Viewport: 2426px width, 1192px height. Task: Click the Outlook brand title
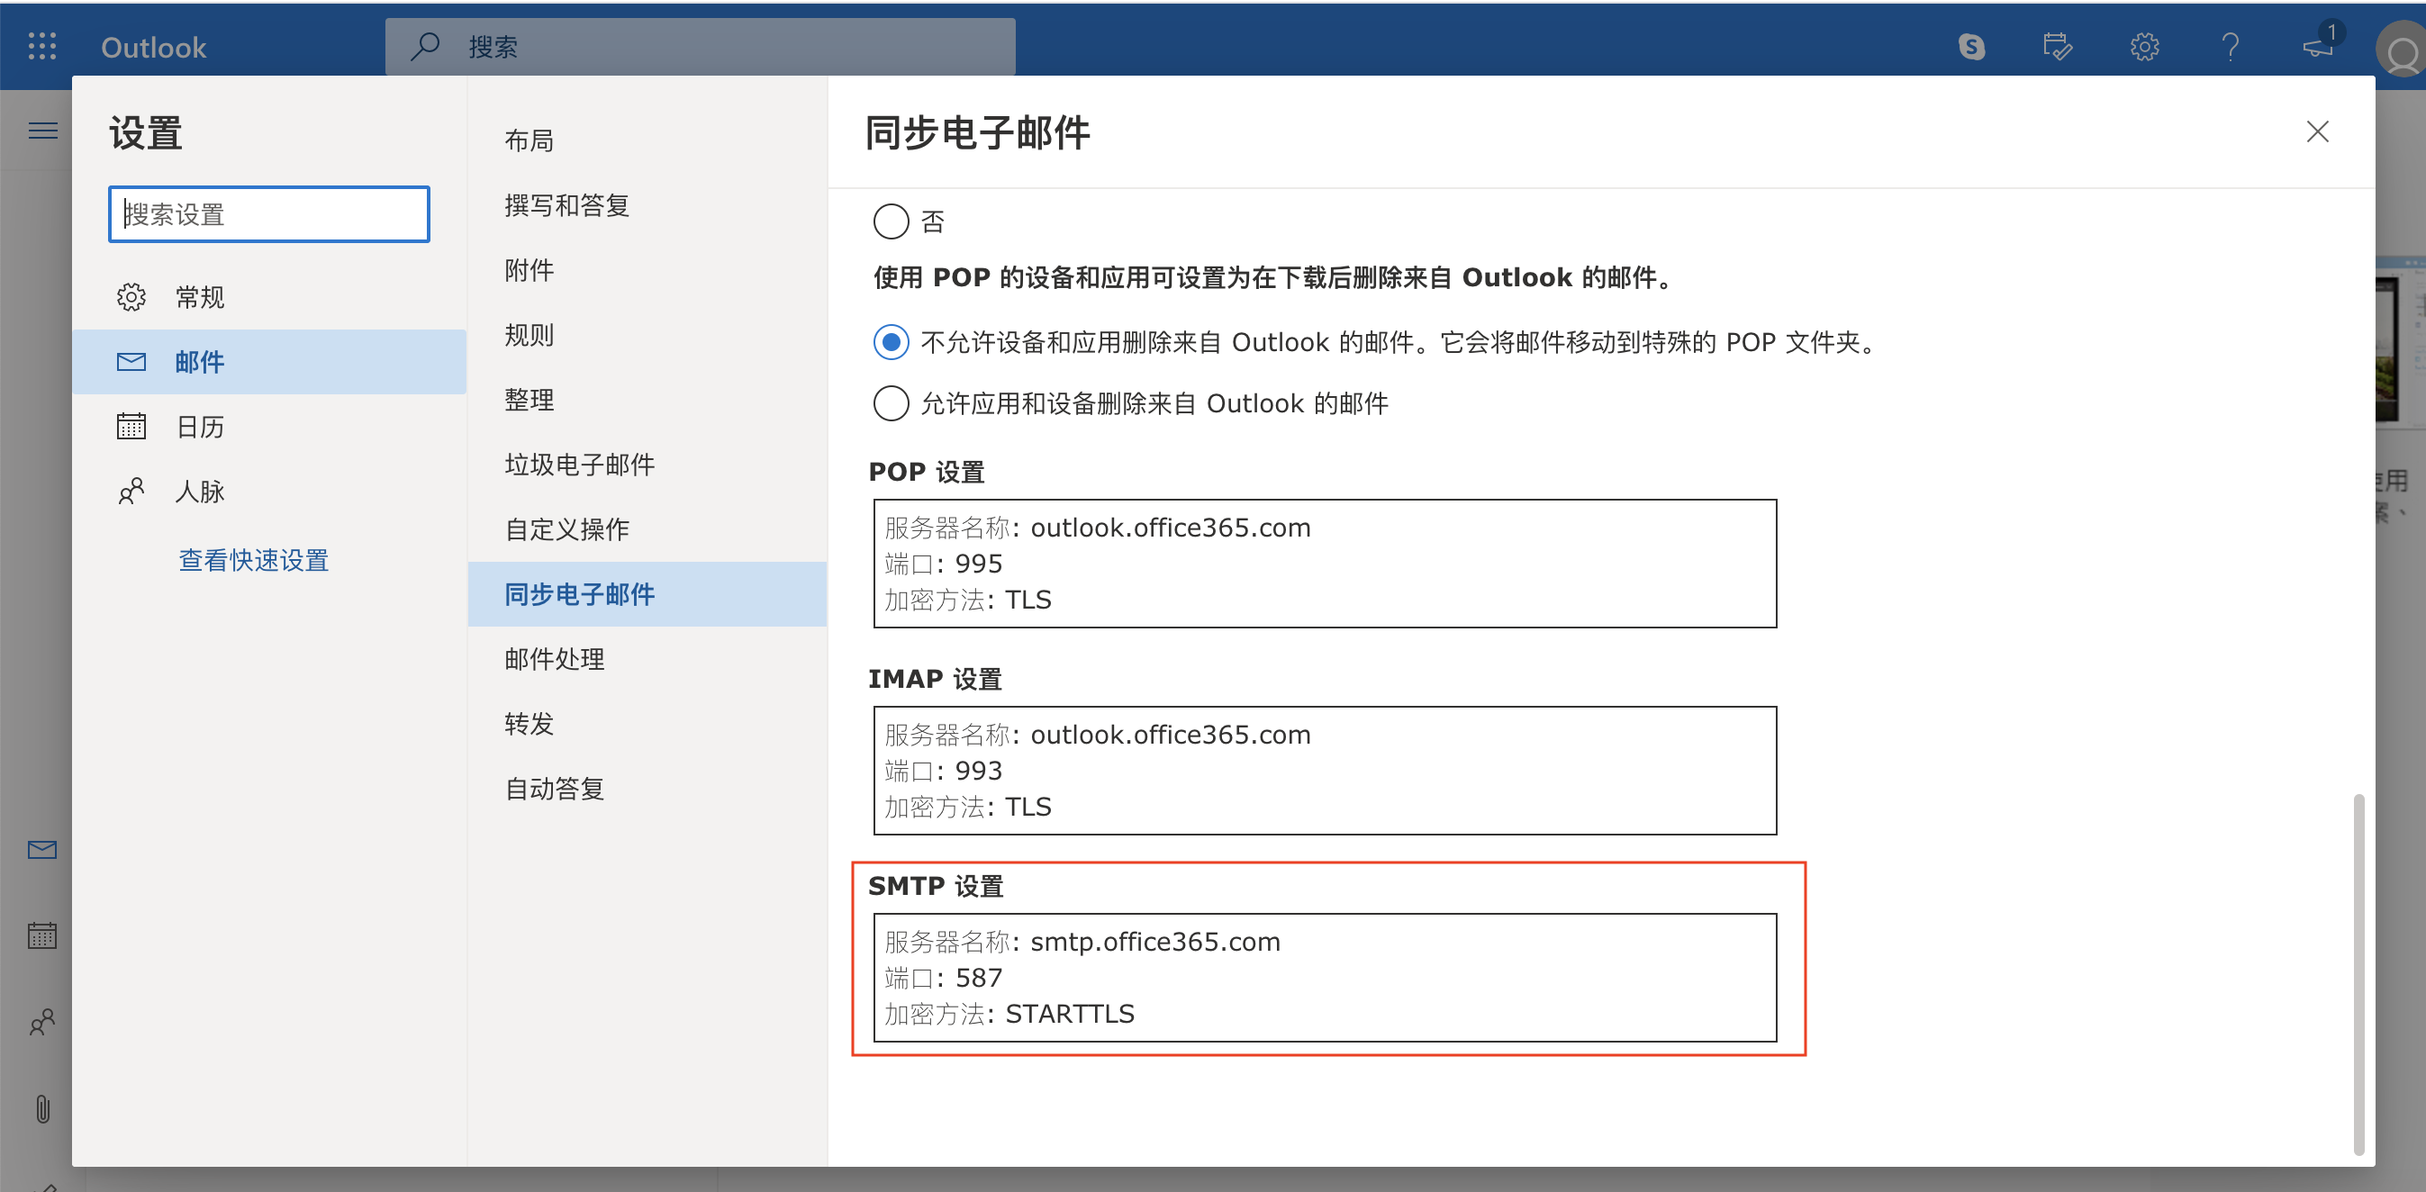(153, 47)
